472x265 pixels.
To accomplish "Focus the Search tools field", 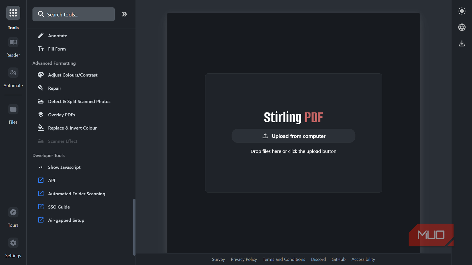I will tap(74, 14).
